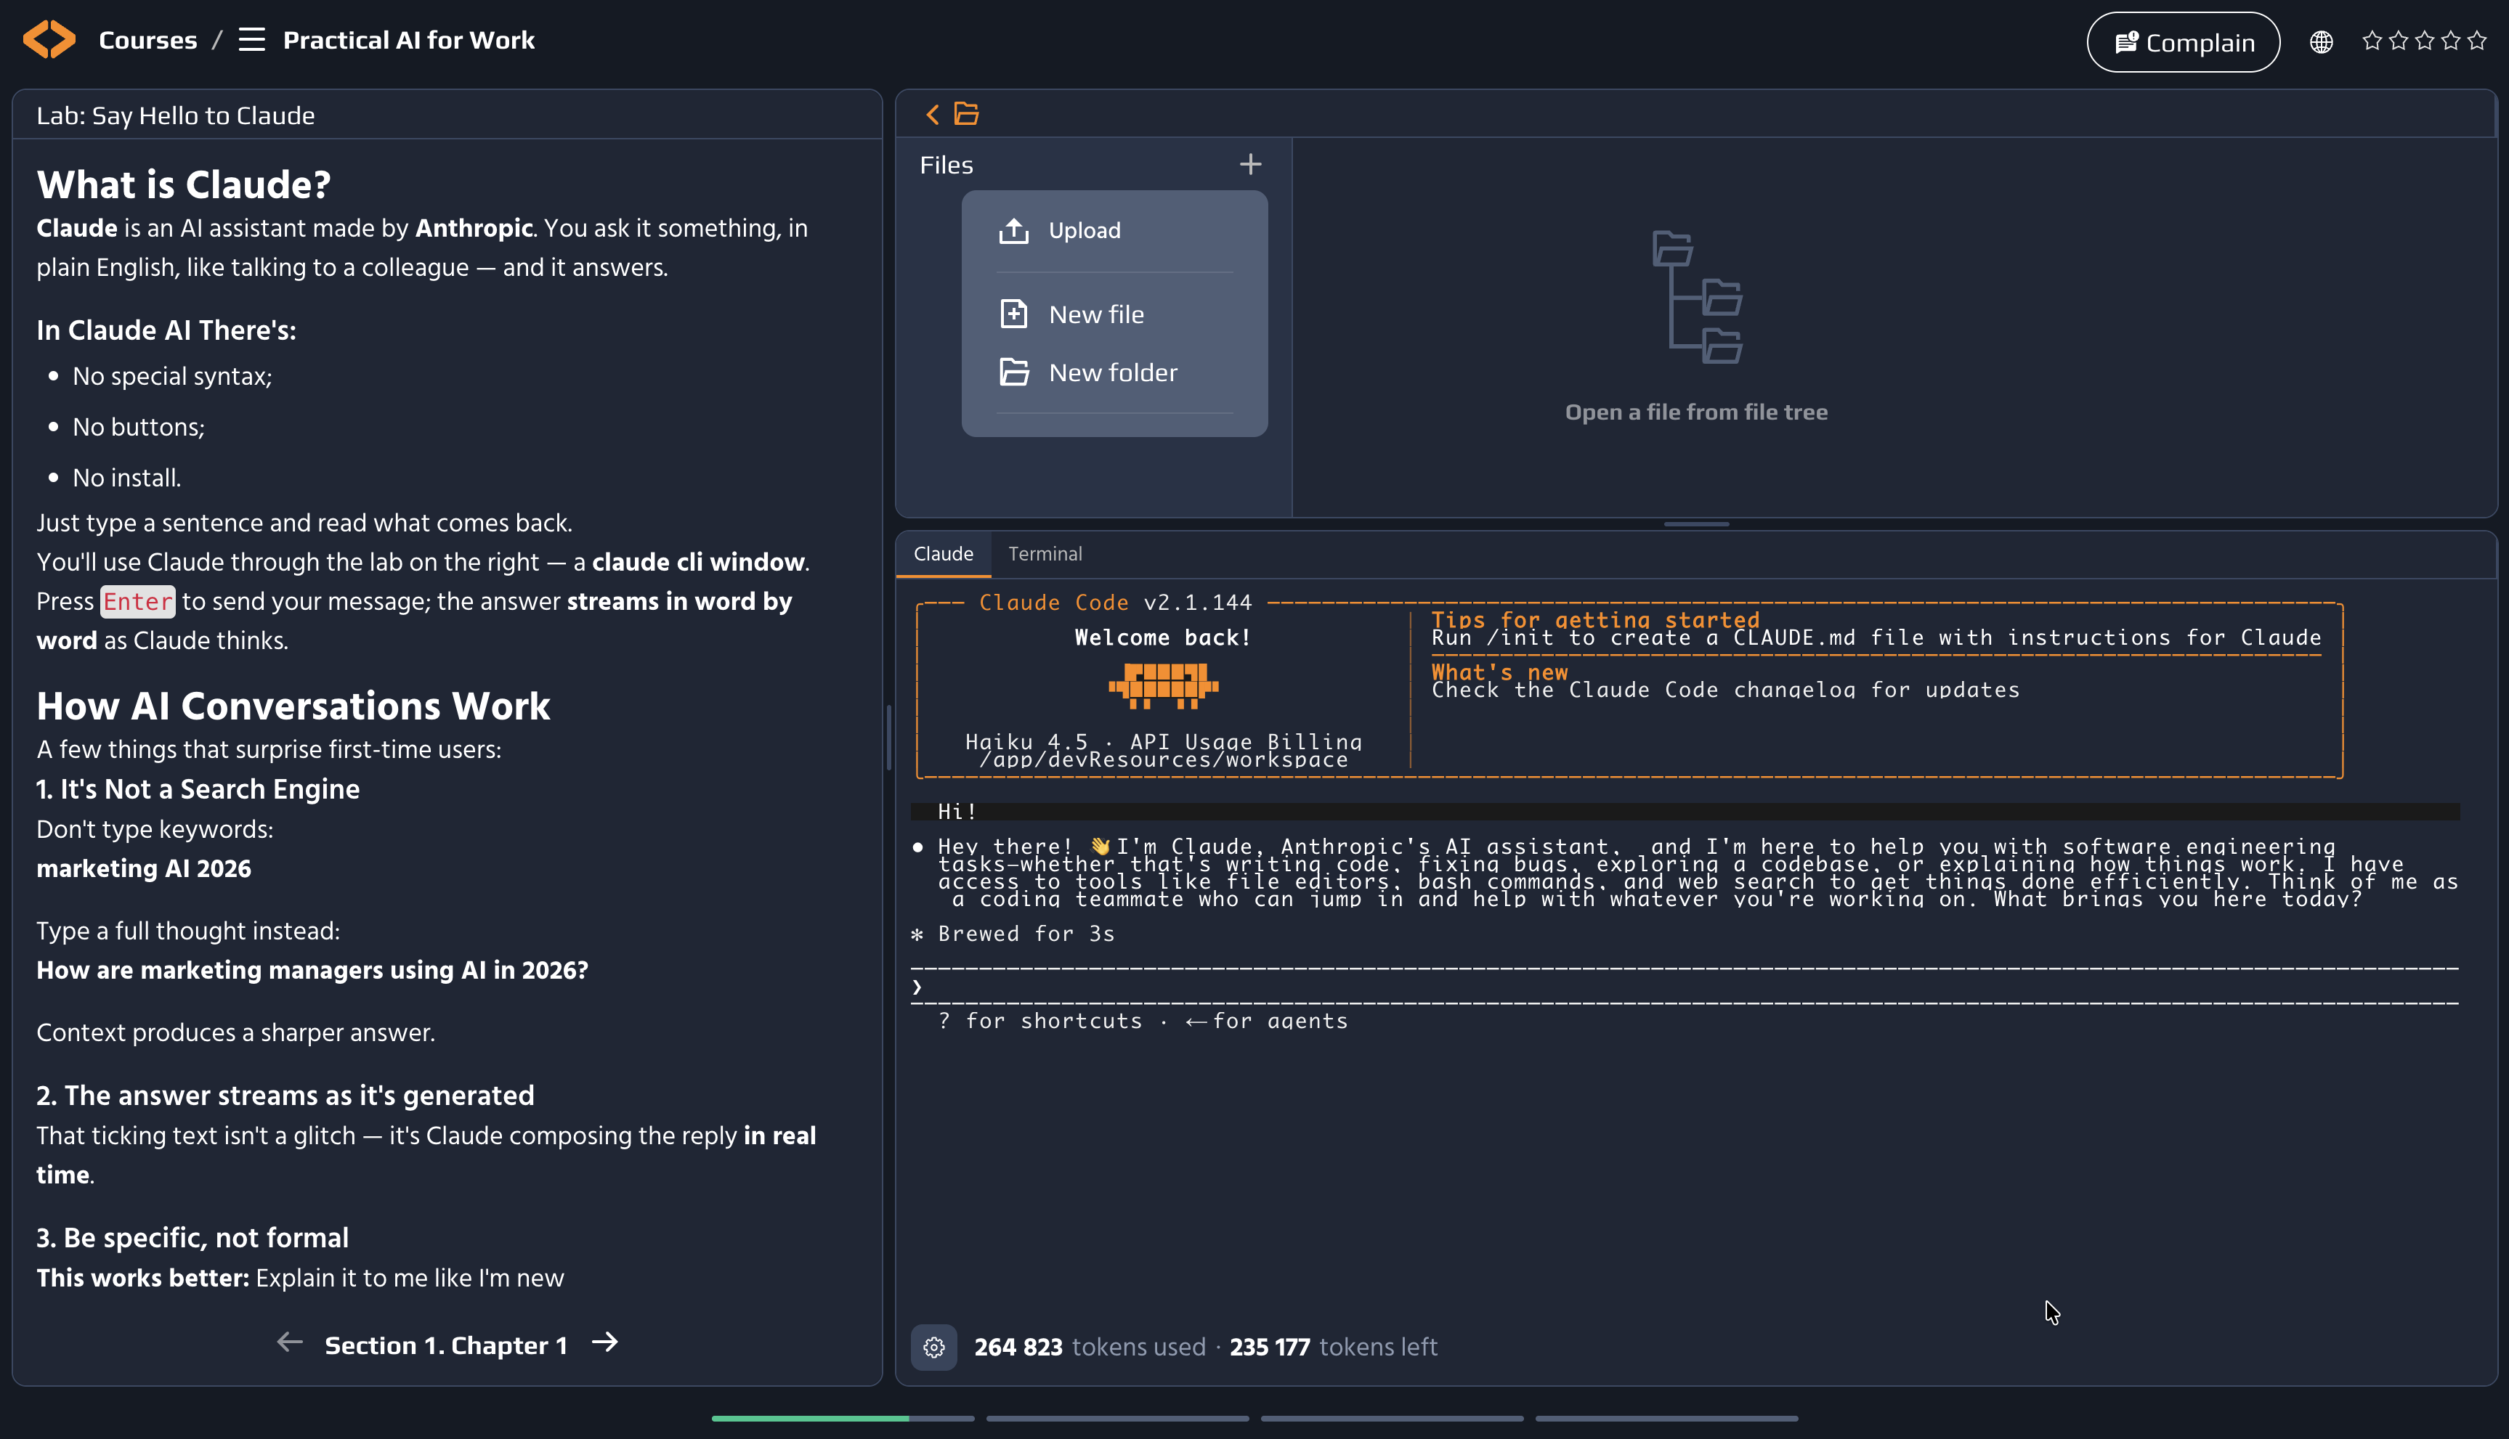Click the red Enter key label

pos(137,602)
